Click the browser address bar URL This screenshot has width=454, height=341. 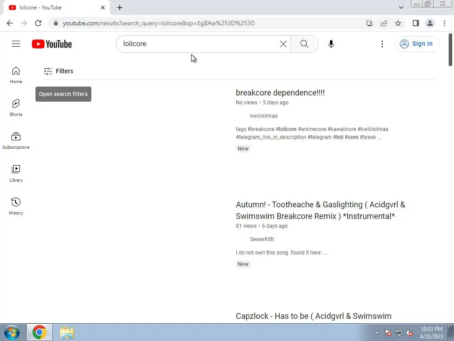(159, 23)
